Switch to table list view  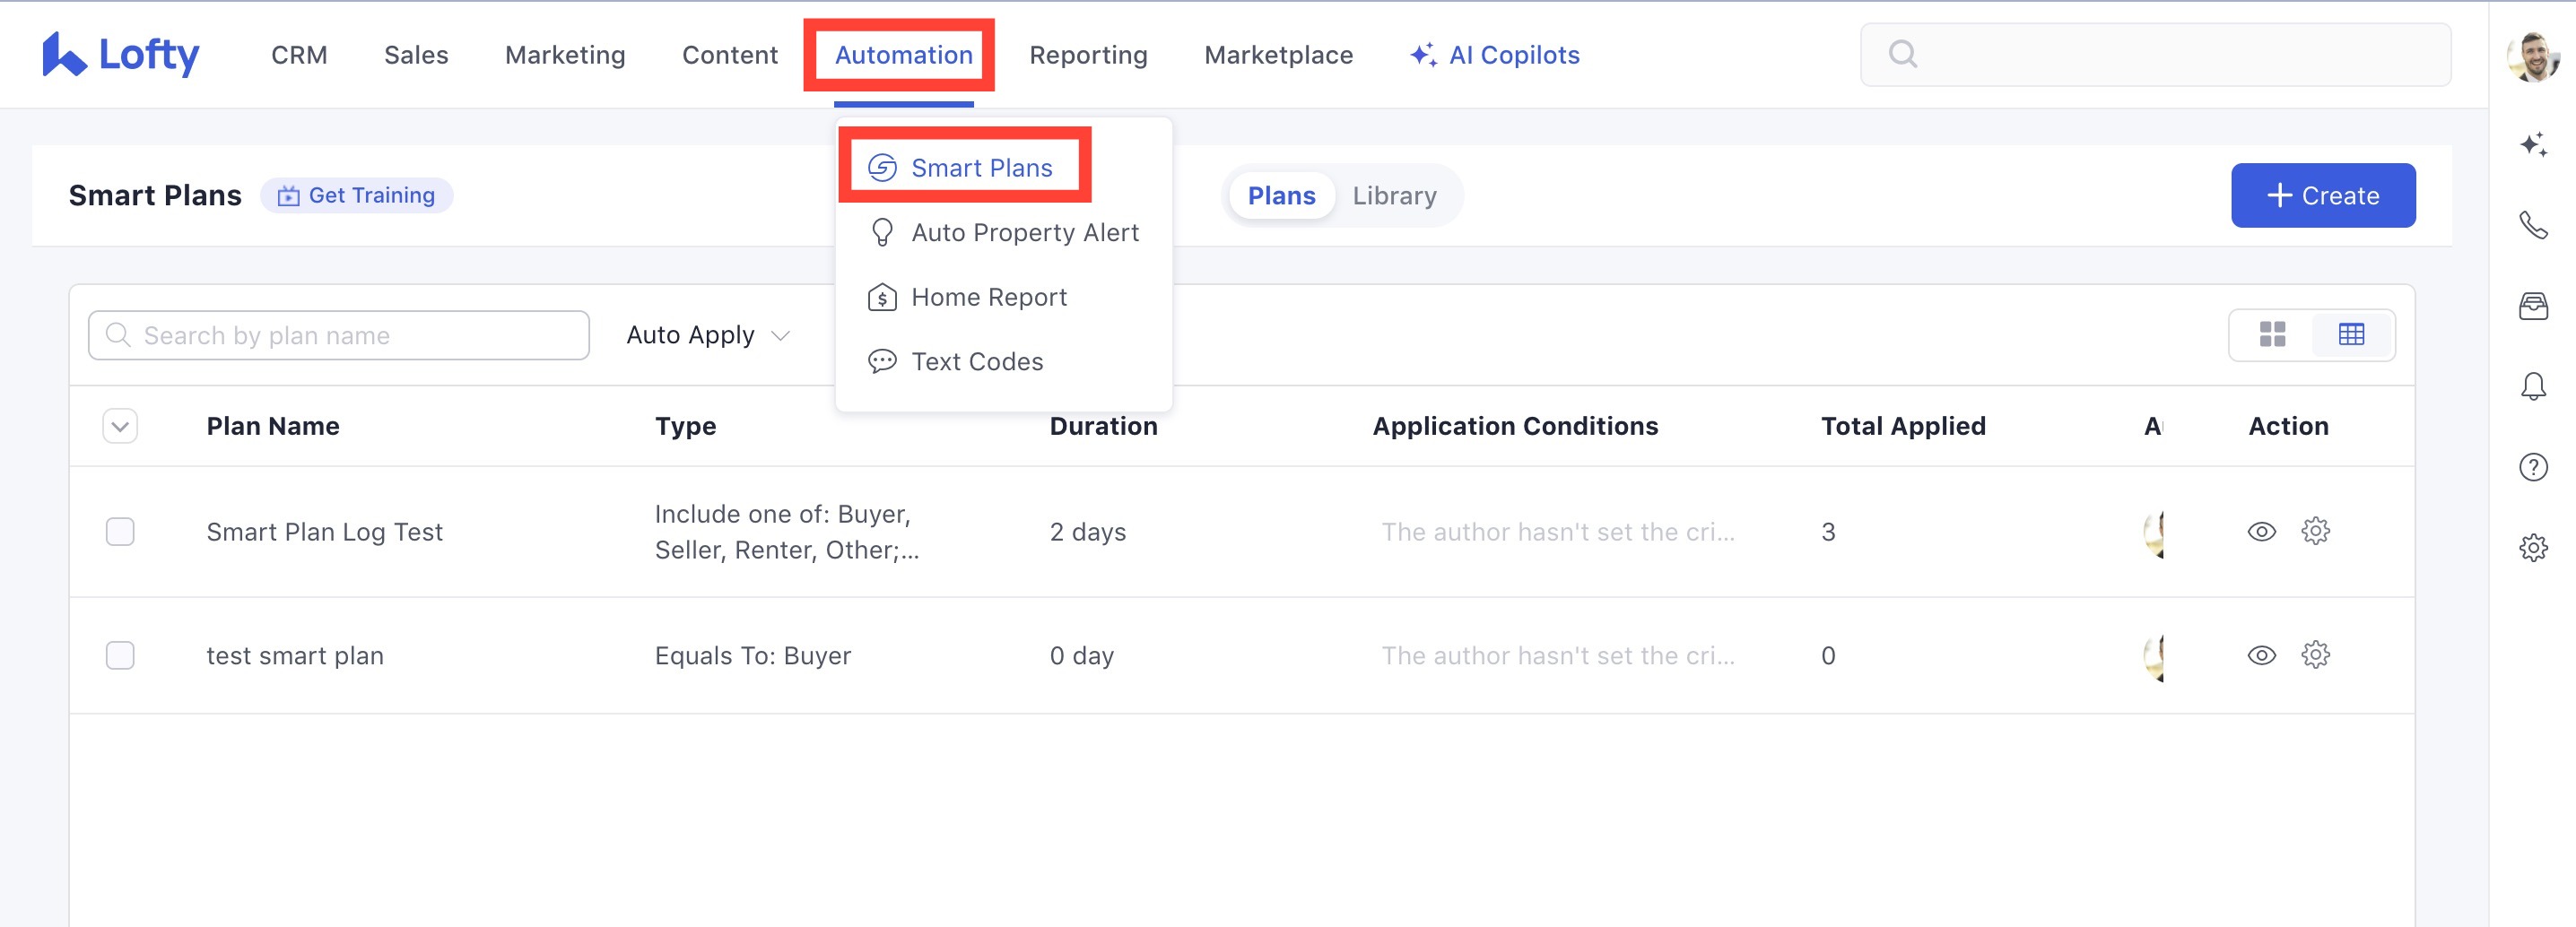click(x=2351, y=334)
